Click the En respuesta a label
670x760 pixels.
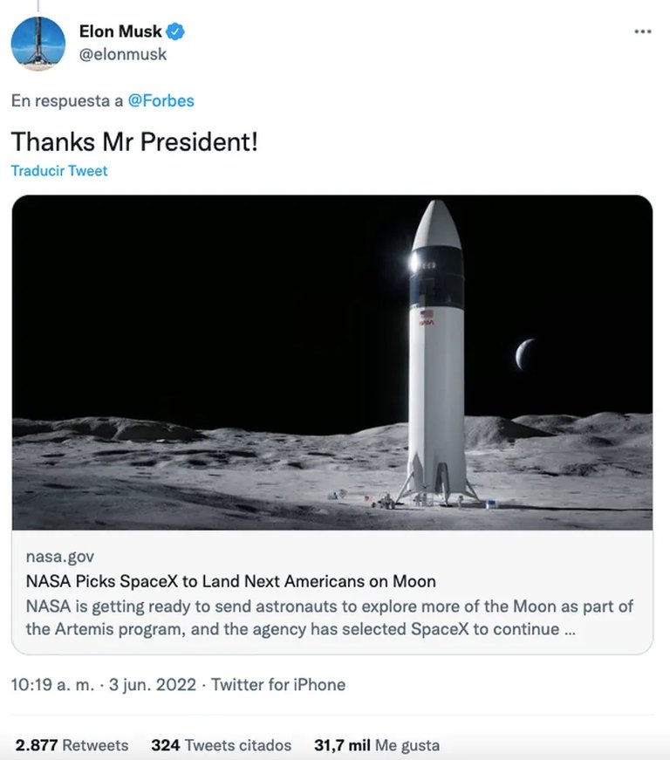point(67,100)
